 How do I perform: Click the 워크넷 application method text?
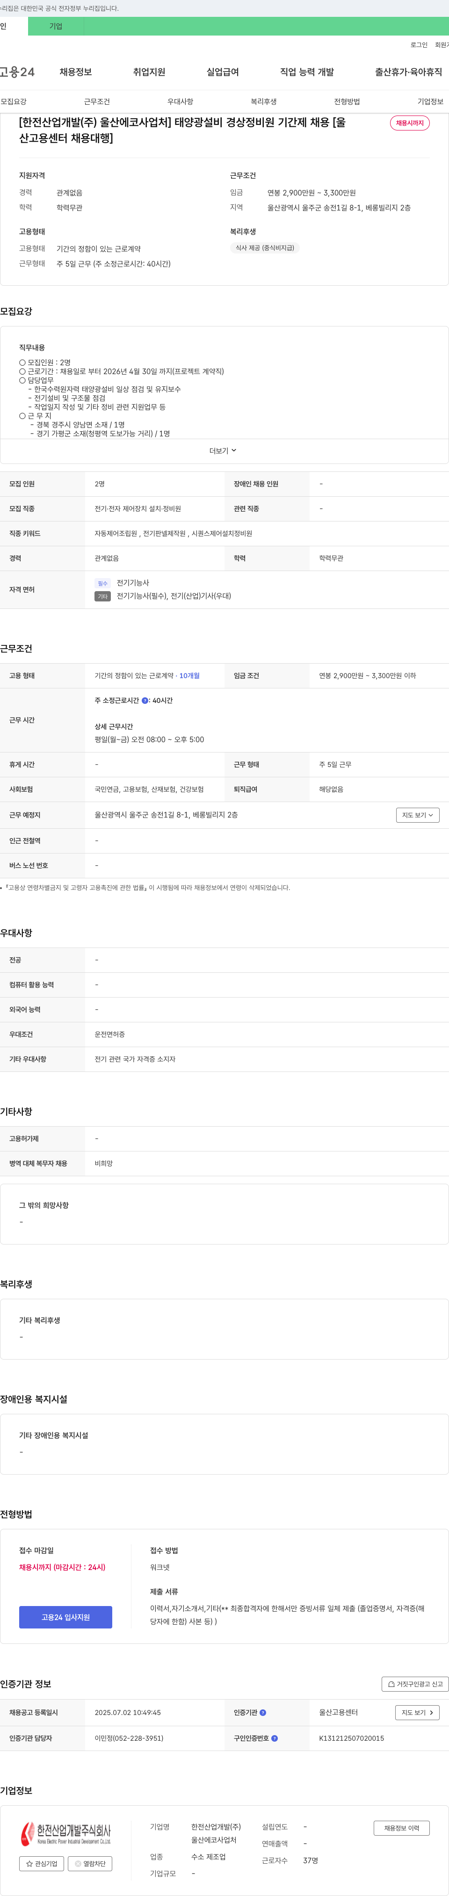pyautogui.click(x=160, y=1567)
